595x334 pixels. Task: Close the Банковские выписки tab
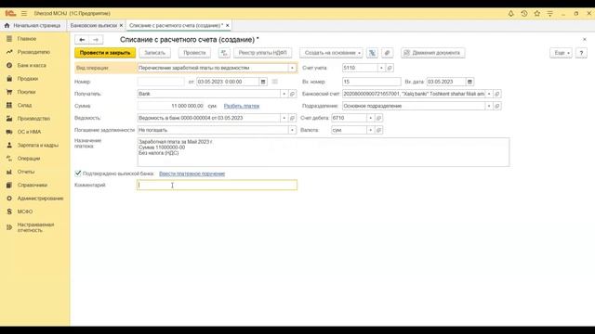coord(122,25)
